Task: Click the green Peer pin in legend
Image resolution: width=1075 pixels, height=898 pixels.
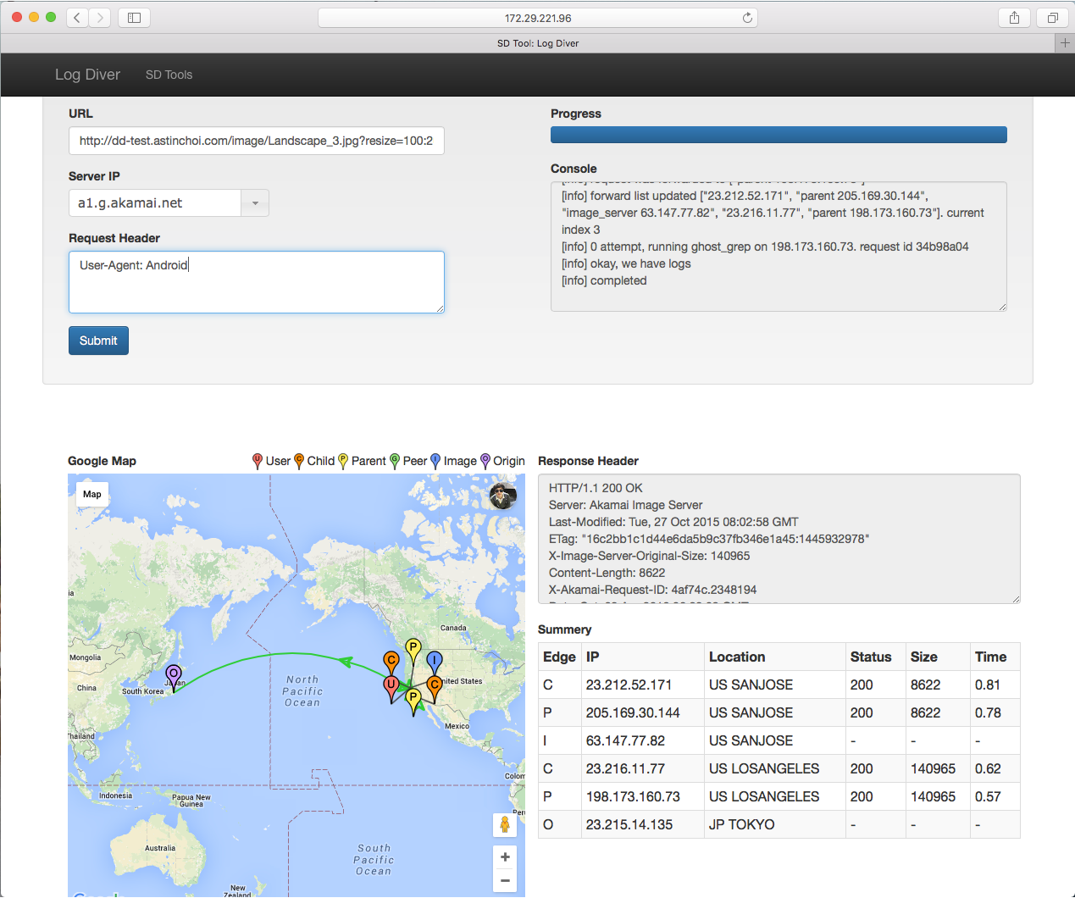Action: tap(395, 461)
